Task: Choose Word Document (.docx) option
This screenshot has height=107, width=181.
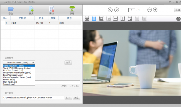Action: tap(19, 66)
